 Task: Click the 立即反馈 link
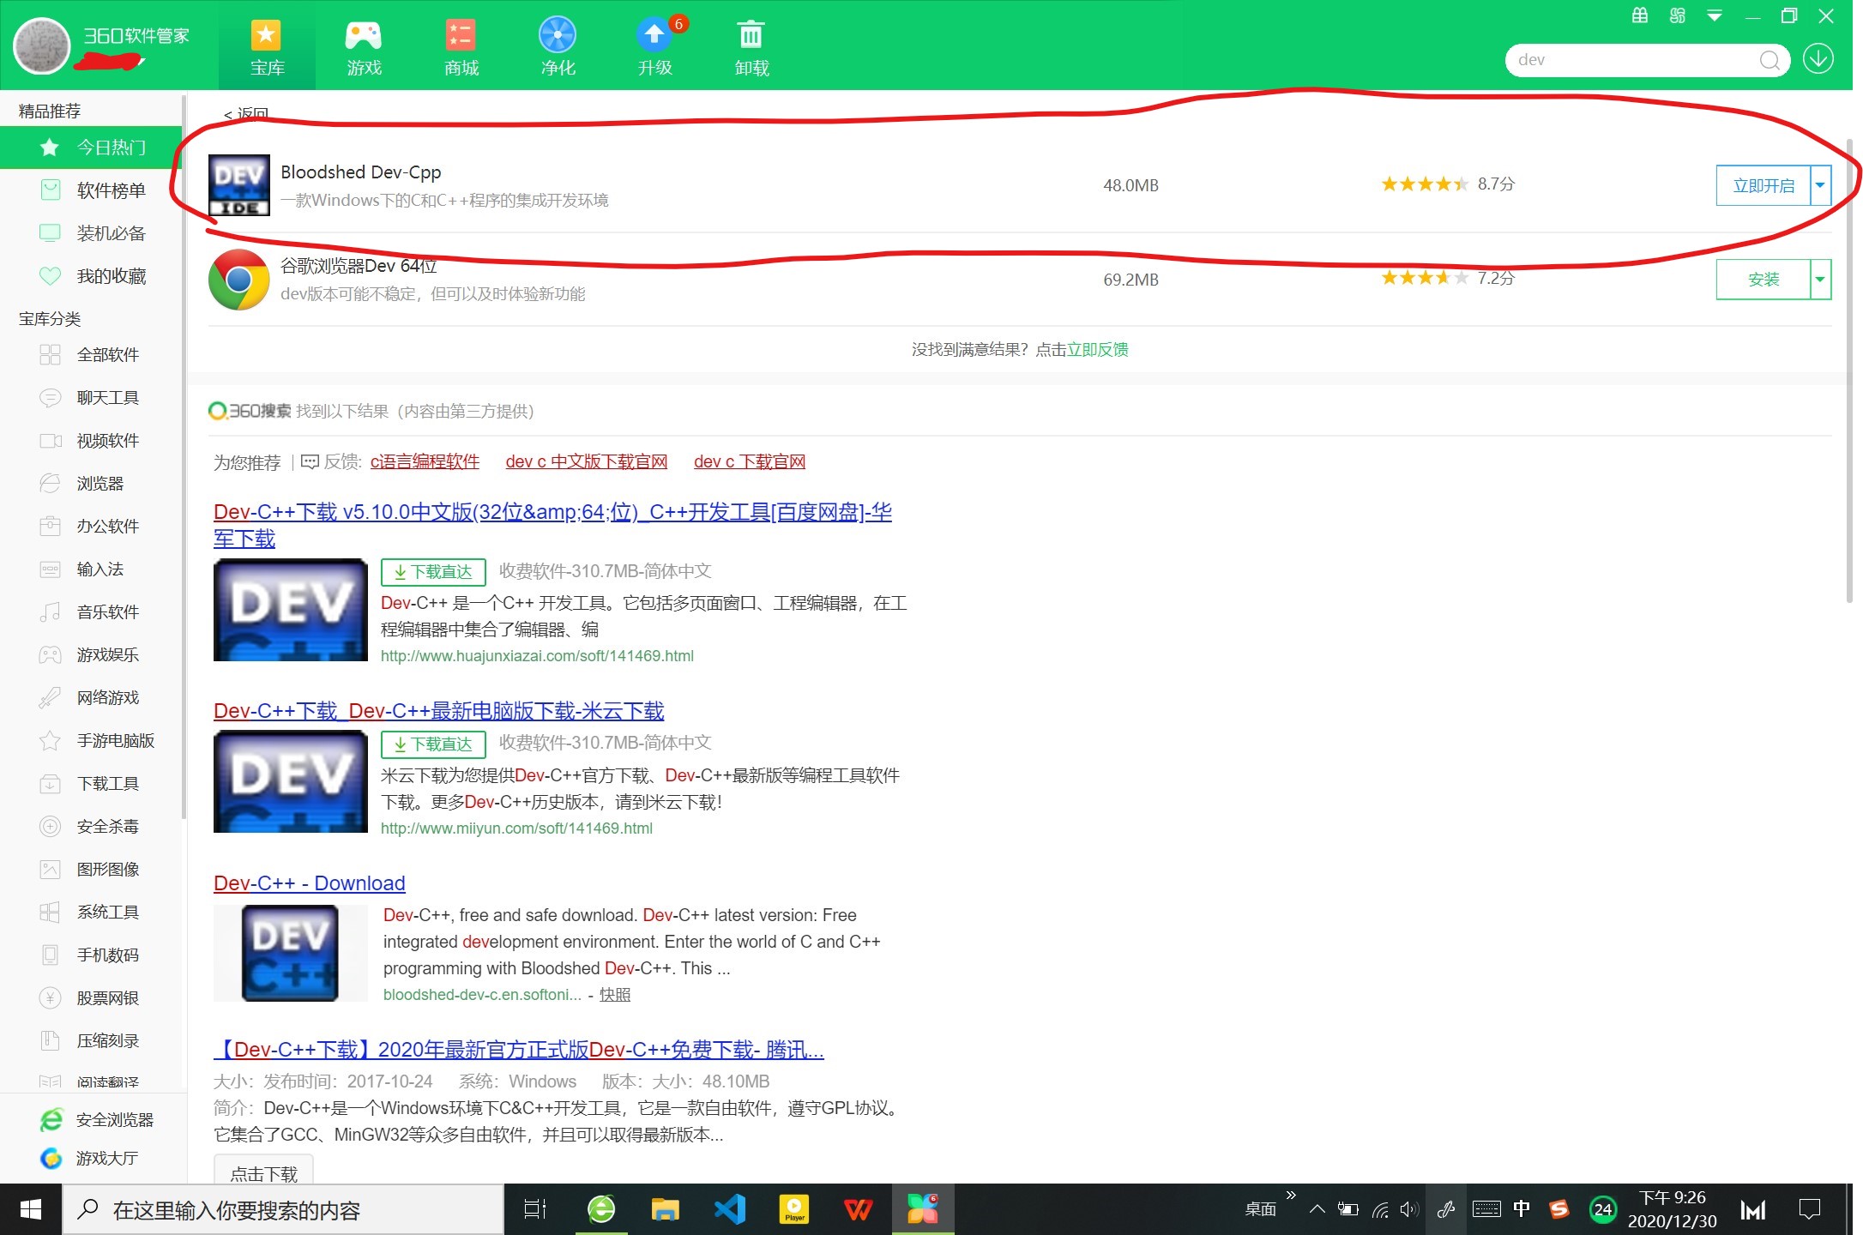point(1097,350)
